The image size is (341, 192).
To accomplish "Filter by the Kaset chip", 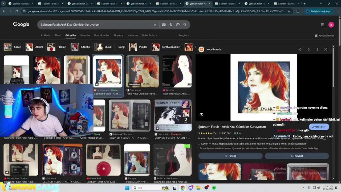I will 13,47.
